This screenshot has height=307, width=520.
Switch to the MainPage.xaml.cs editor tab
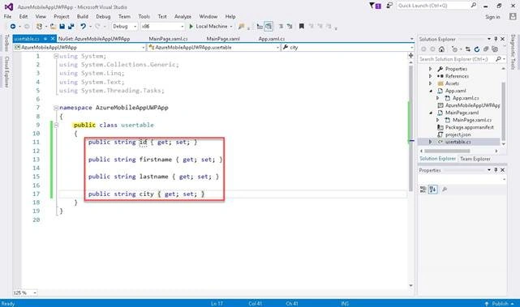(168, 39)
